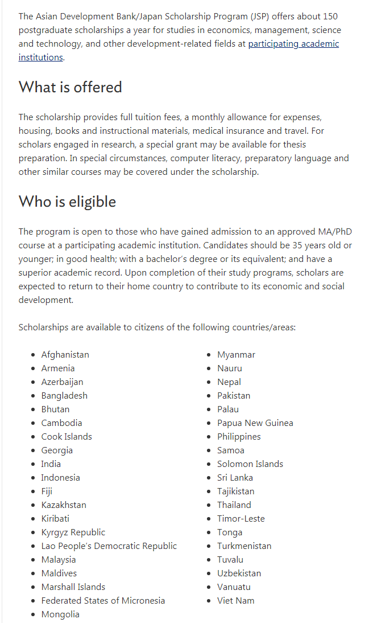Select Afghanistan in the country list
369x623 pixels.
[x=65, y=354]
